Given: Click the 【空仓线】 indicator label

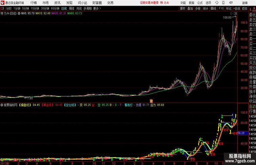Looking at the screenshot, I should point(70,105).
